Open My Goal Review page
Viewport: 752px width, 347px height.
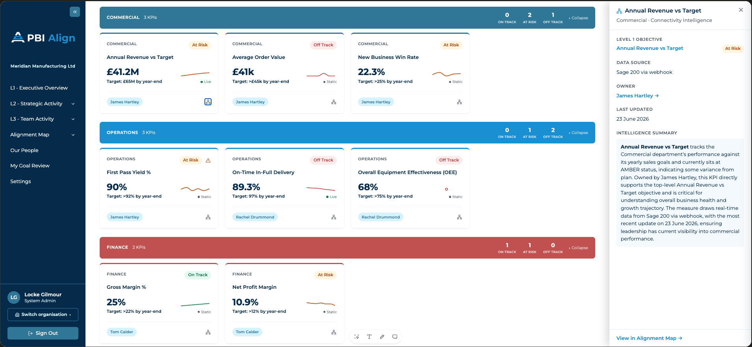pyautogui.click(x=30, y=166)
